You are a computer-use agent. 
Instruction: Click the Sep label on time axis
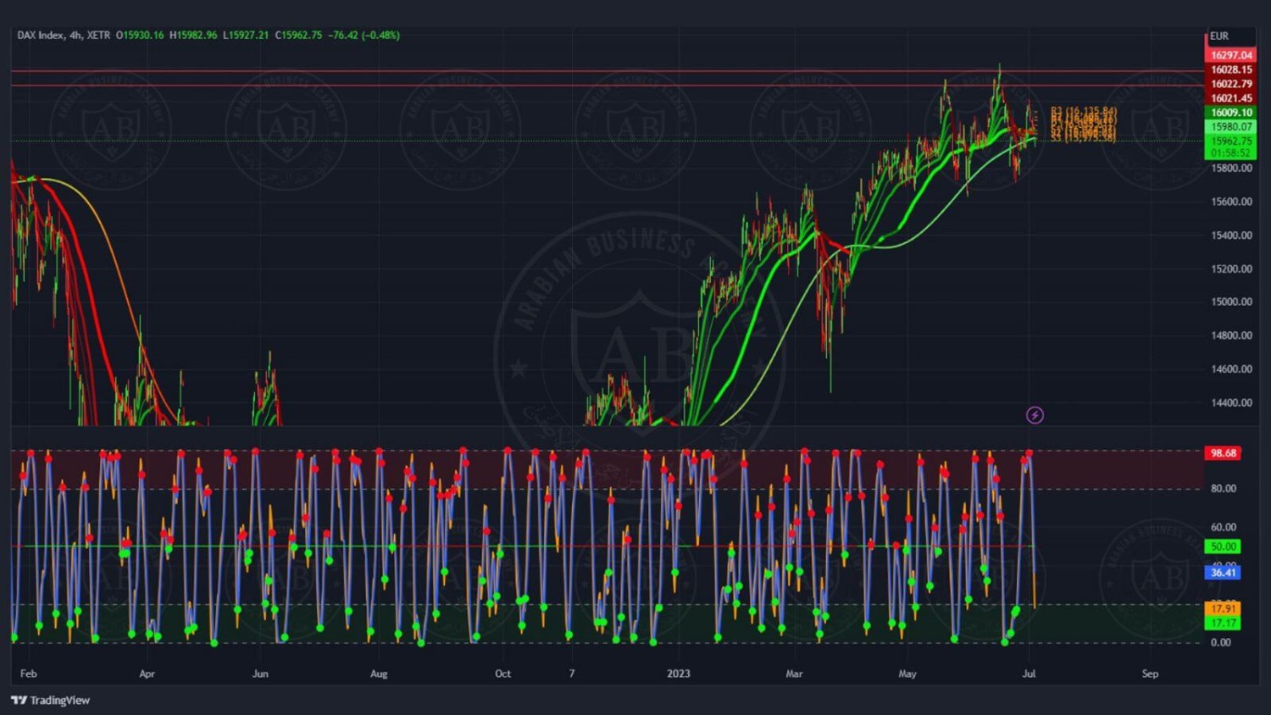1150,673
